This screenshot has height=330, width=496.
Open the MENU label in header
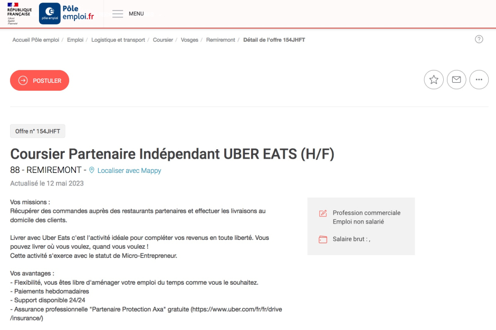click(136, 14)
